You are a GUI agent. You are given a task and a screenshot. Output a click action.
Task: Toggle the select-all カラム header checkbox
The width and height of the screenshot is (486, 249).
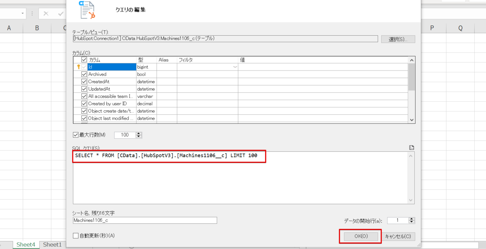pyautogui.click(x=84, y=60)
